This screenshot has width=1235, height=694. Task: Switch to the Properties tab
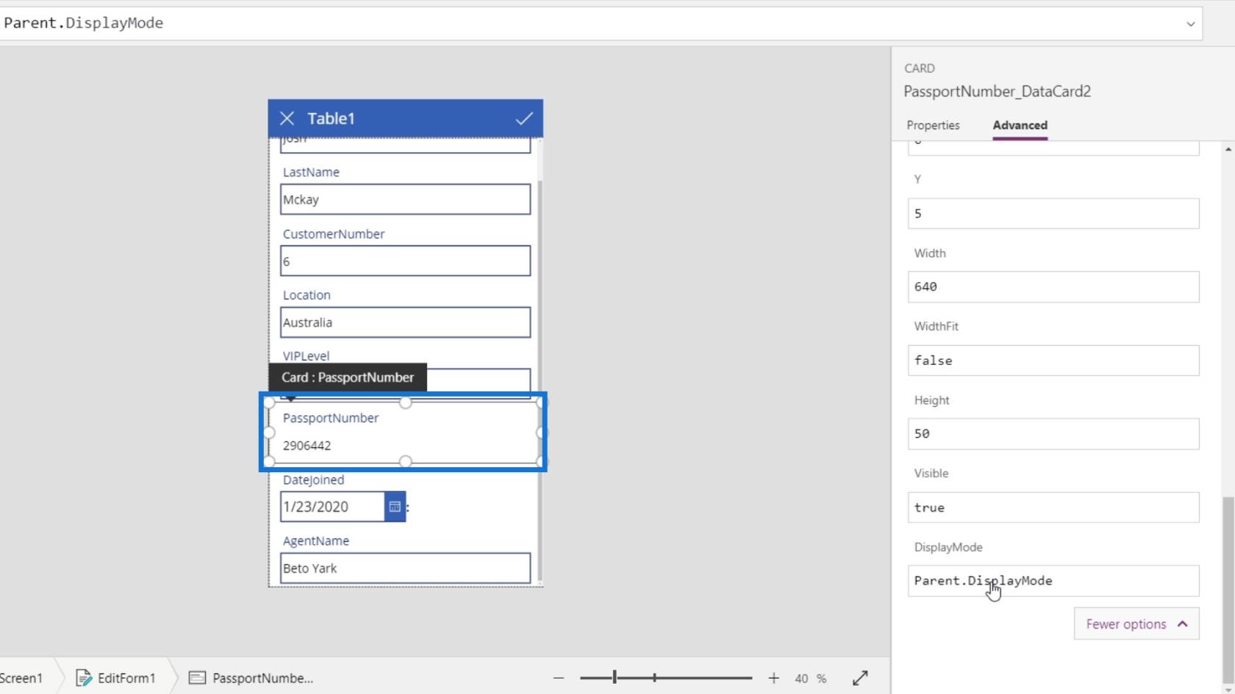pyautogui.click(x=933, y=125)
